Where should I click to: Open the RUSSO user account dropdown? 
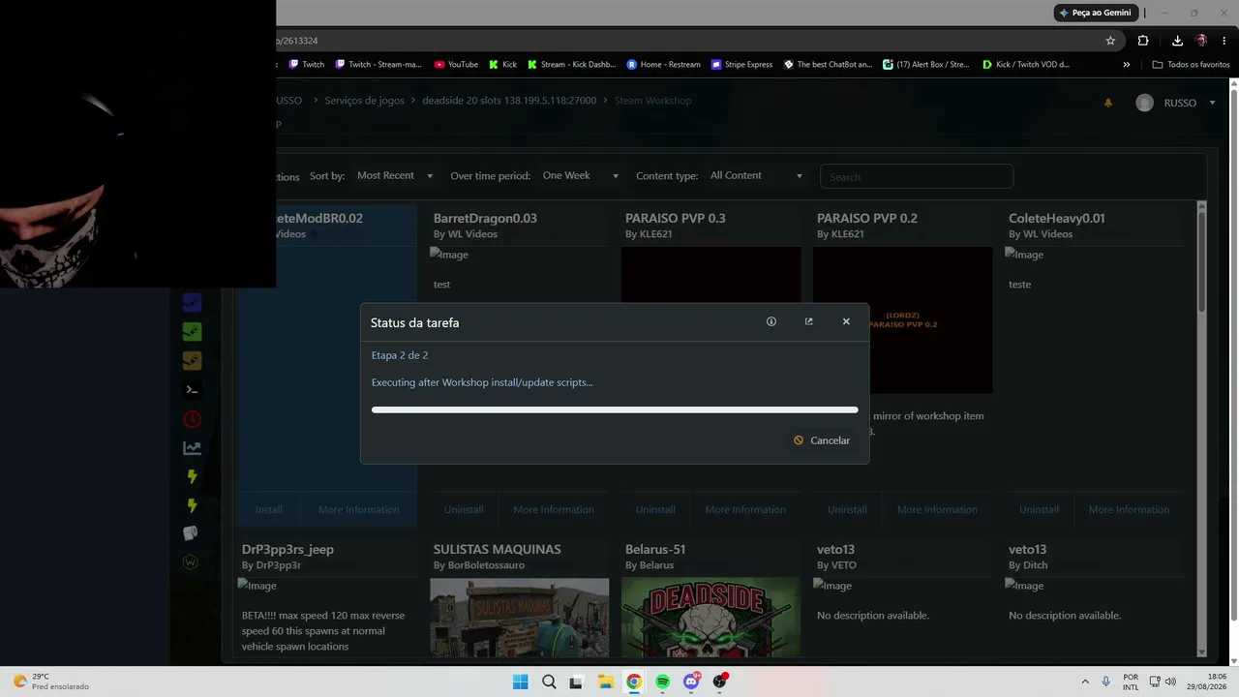point(1176,103)
